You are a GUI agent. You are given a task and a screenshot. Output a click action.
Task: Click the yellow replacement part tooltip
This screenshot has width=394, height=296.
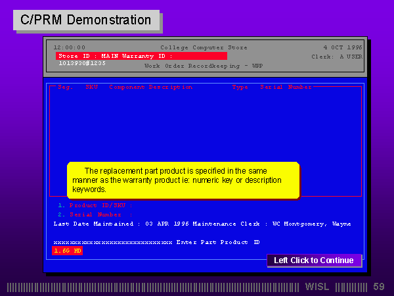(x=183, y=180)
